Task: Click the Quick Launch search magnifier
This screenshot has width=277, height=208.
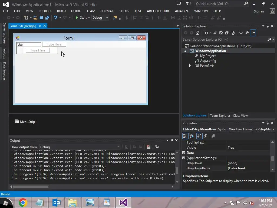Action: pyautogui.click(x=246, y=4)
